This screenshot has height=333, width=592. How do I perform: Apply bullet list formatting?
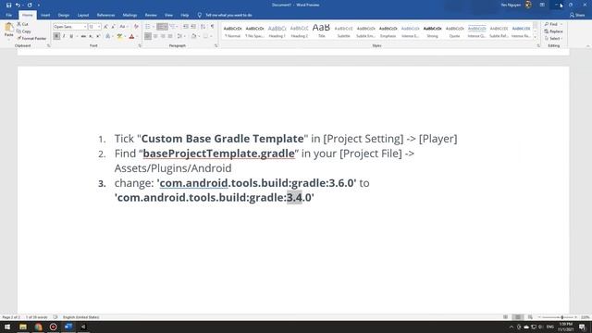point(148,27)
